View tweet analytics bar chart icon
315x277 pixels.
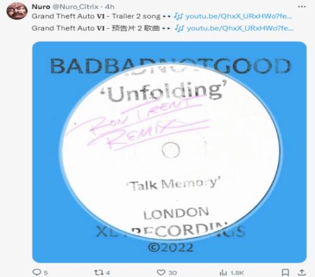(x=223, y=273)
